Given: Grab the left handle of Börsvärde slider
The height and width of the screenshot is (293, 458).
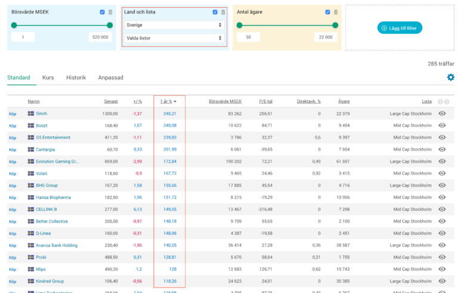Looking at the screenshot, I should pos(14,25).
